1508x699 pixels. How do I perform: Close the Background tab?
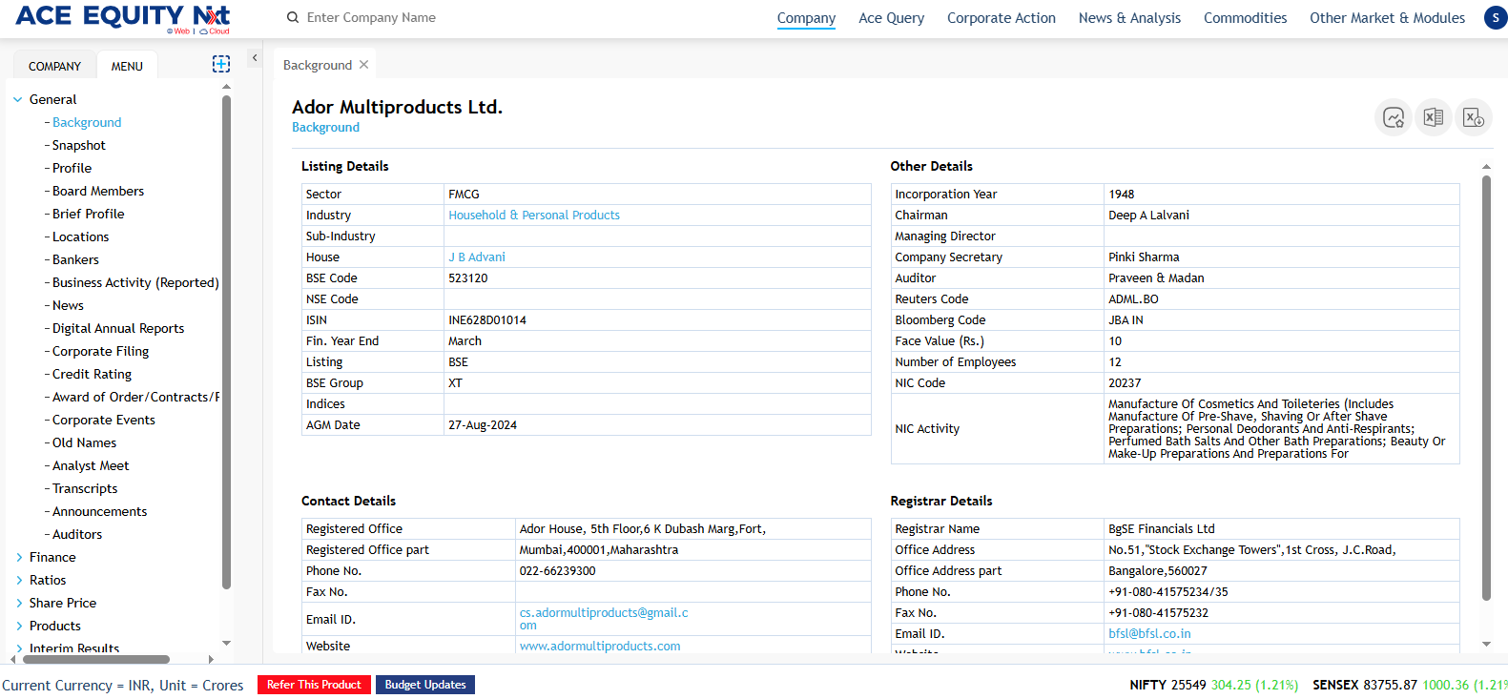363,65
